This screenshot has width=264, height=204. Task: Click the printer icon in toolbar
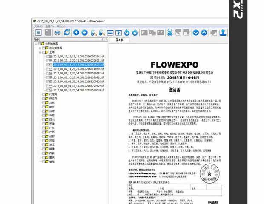[57, 33]
